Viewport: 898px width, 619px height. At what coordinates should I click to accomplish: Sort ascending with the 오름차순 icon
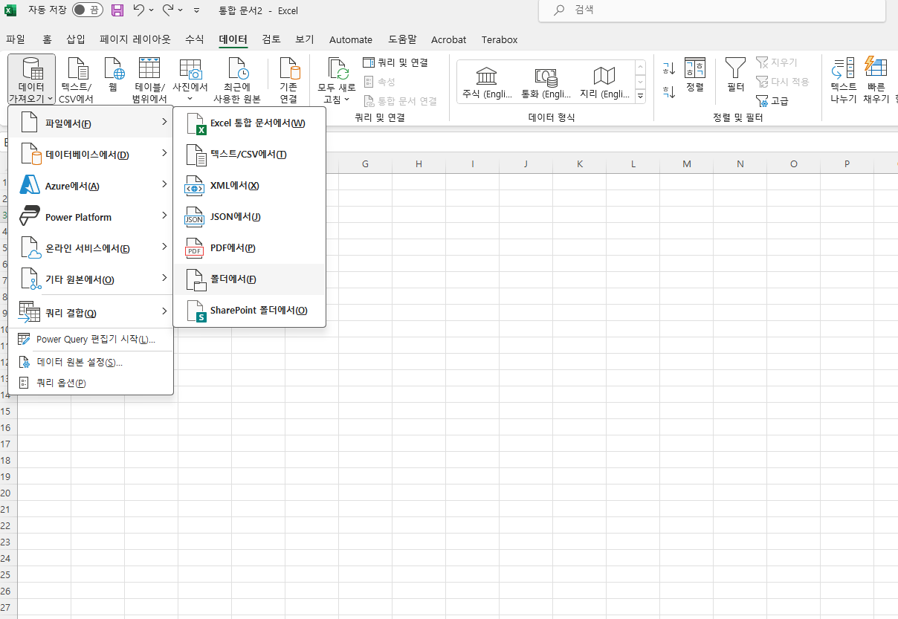669,69
